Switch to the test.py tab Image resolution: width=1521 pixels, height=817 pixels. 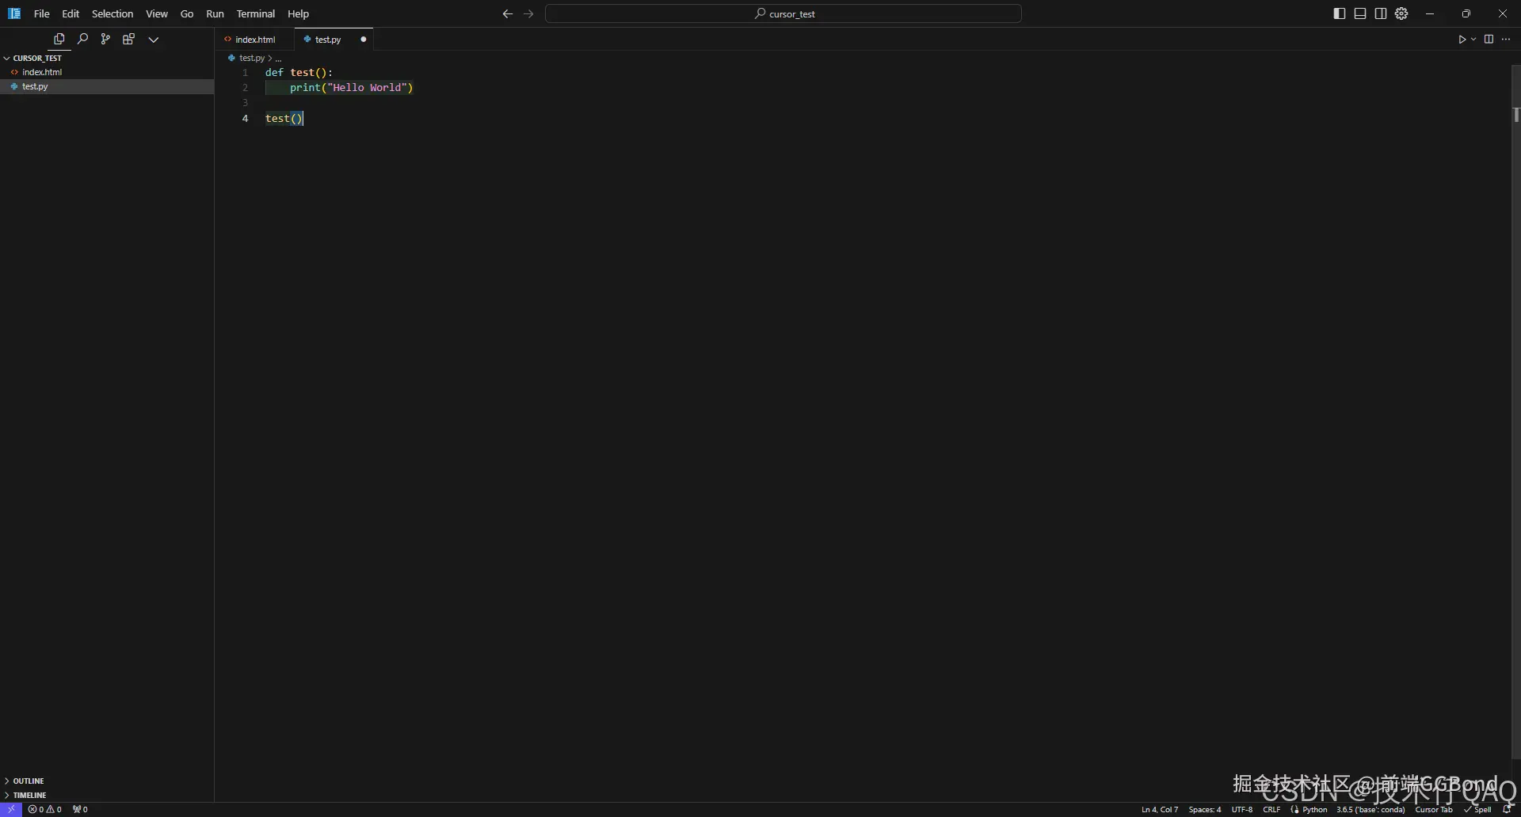(x=328, y=40)
